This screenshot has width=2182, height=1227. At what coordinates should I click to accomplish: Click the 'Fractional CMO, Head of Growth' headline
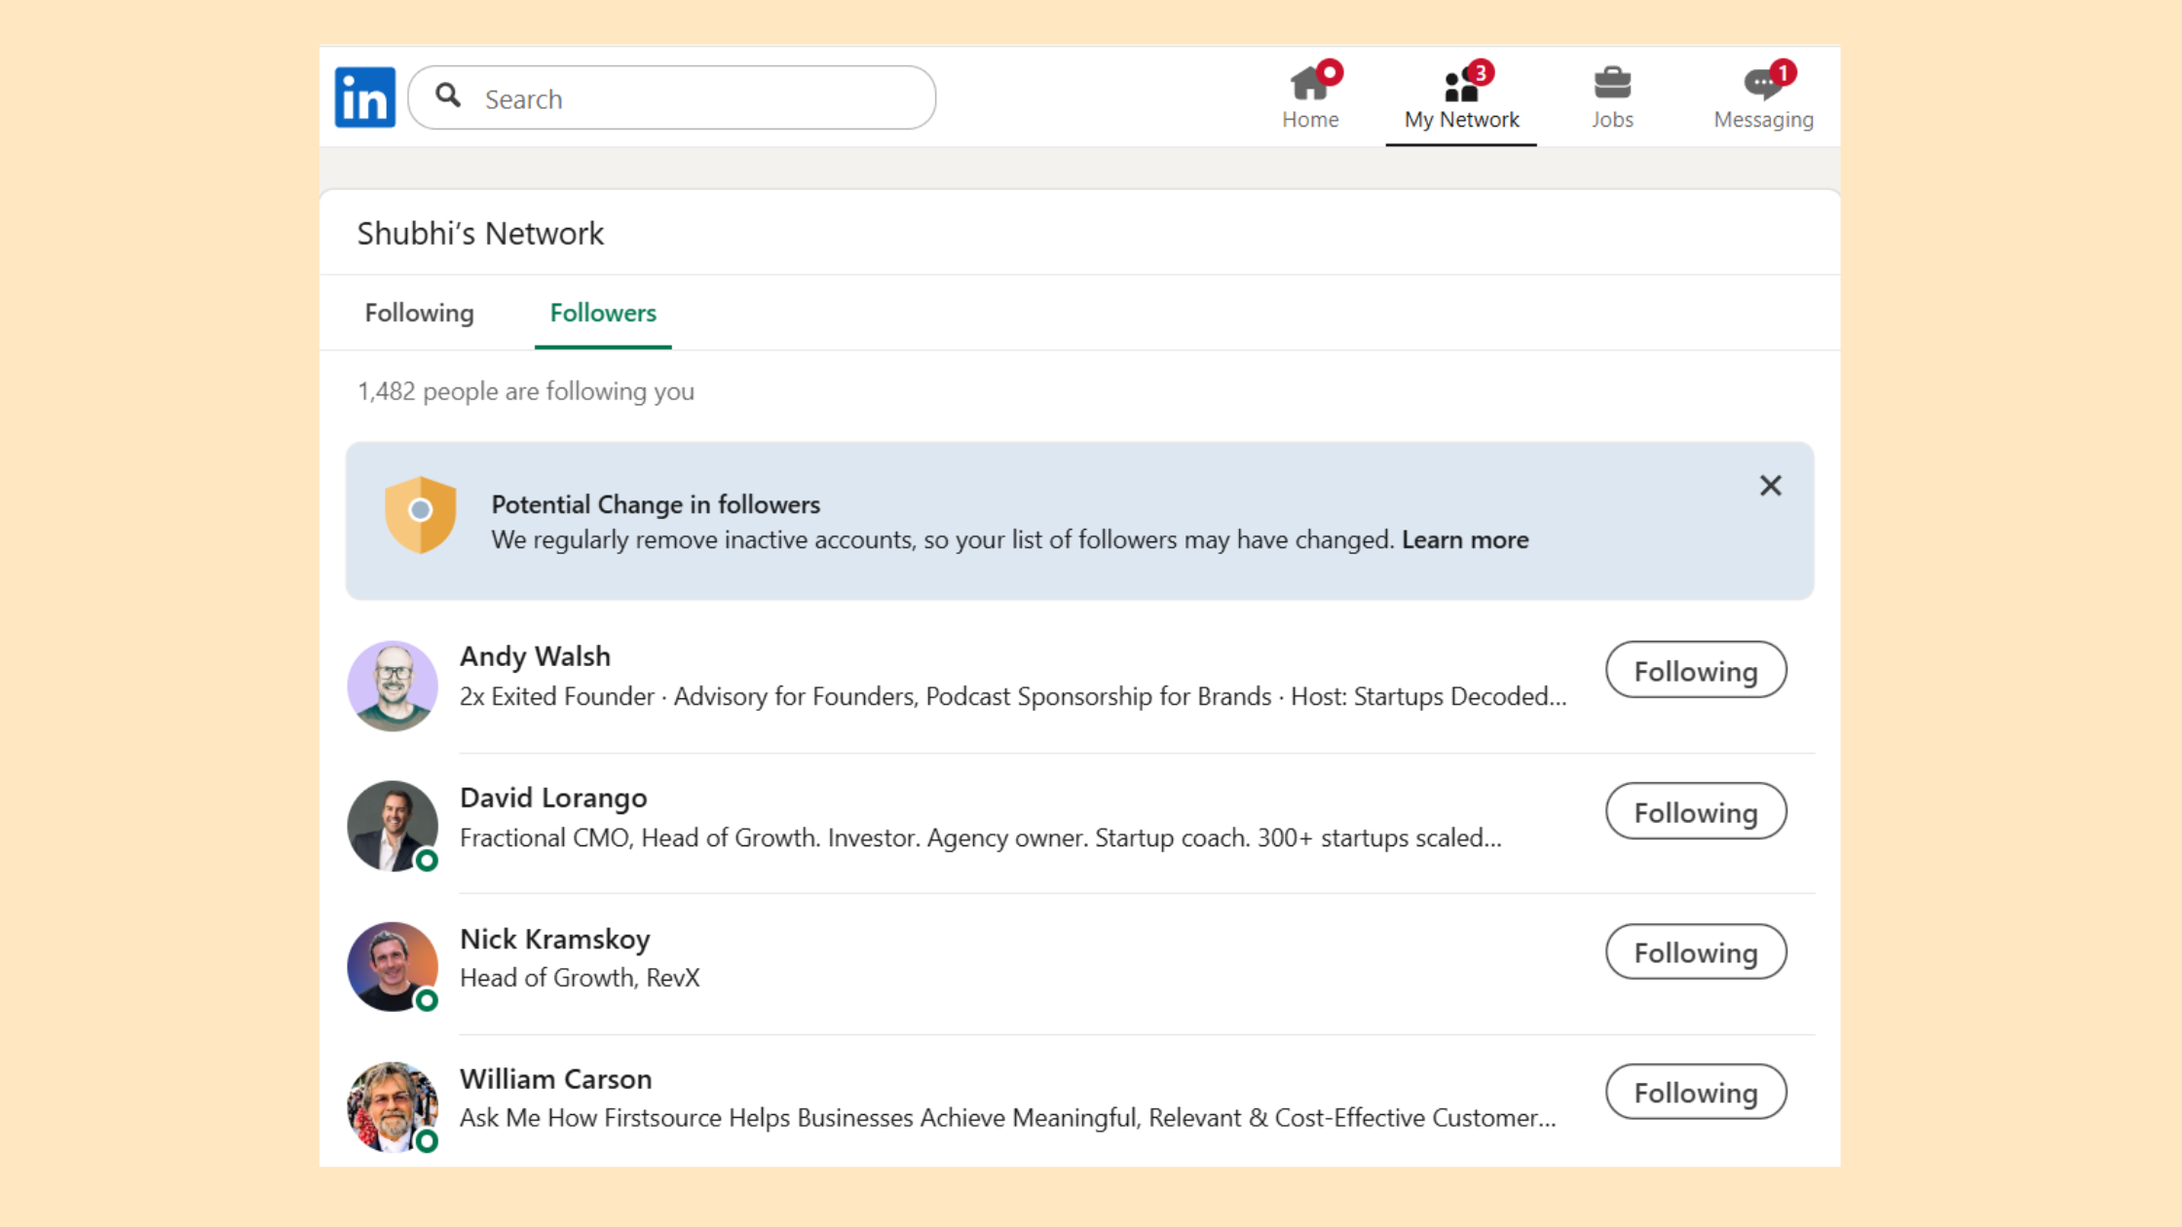(x=980, y=838)
